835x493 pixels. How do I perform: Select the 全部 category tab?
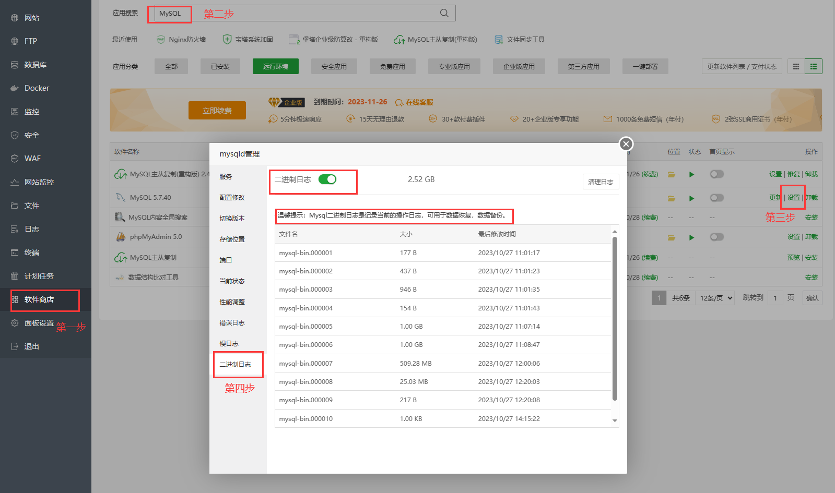[171, 66]
